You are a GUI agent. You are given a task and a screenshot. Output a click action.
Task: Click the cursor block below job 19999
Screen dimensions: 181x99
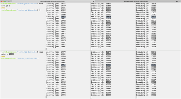(91, 97)
